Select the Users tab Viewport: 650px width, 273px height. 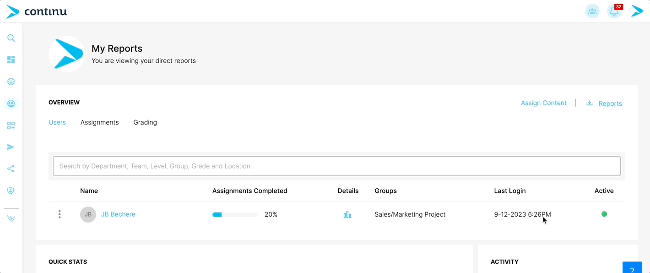coord(57,122)
